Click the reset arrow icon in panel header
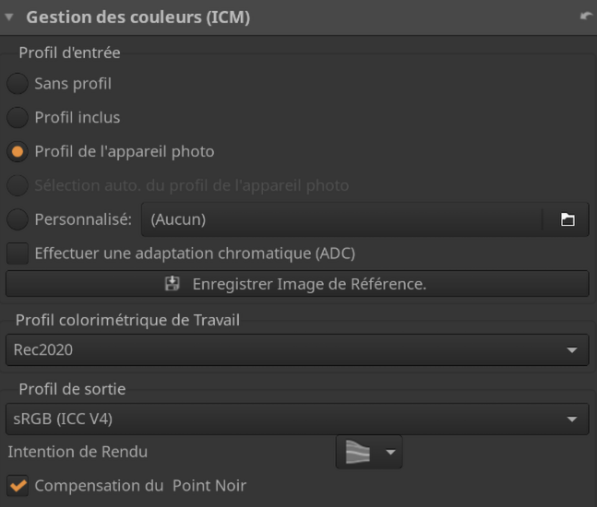This screenshot has height=507, width=597. [x=586, y=17]
